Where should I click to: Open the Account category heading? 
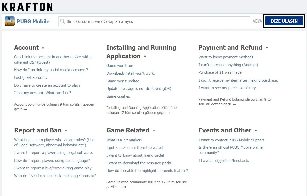click(27, 48)
